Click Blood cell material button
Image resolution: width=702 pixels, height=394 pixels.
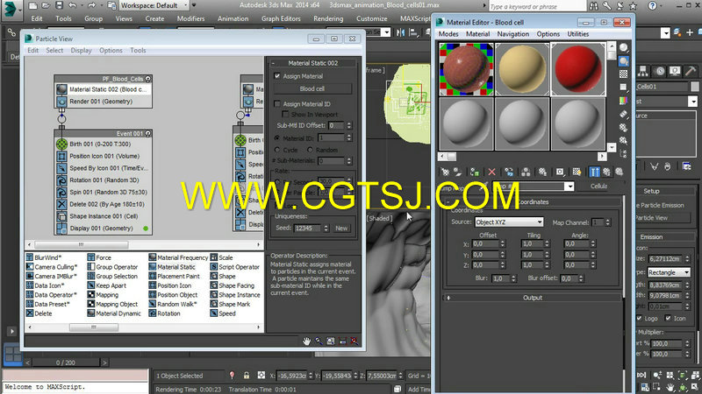click(x=312, y=89)
